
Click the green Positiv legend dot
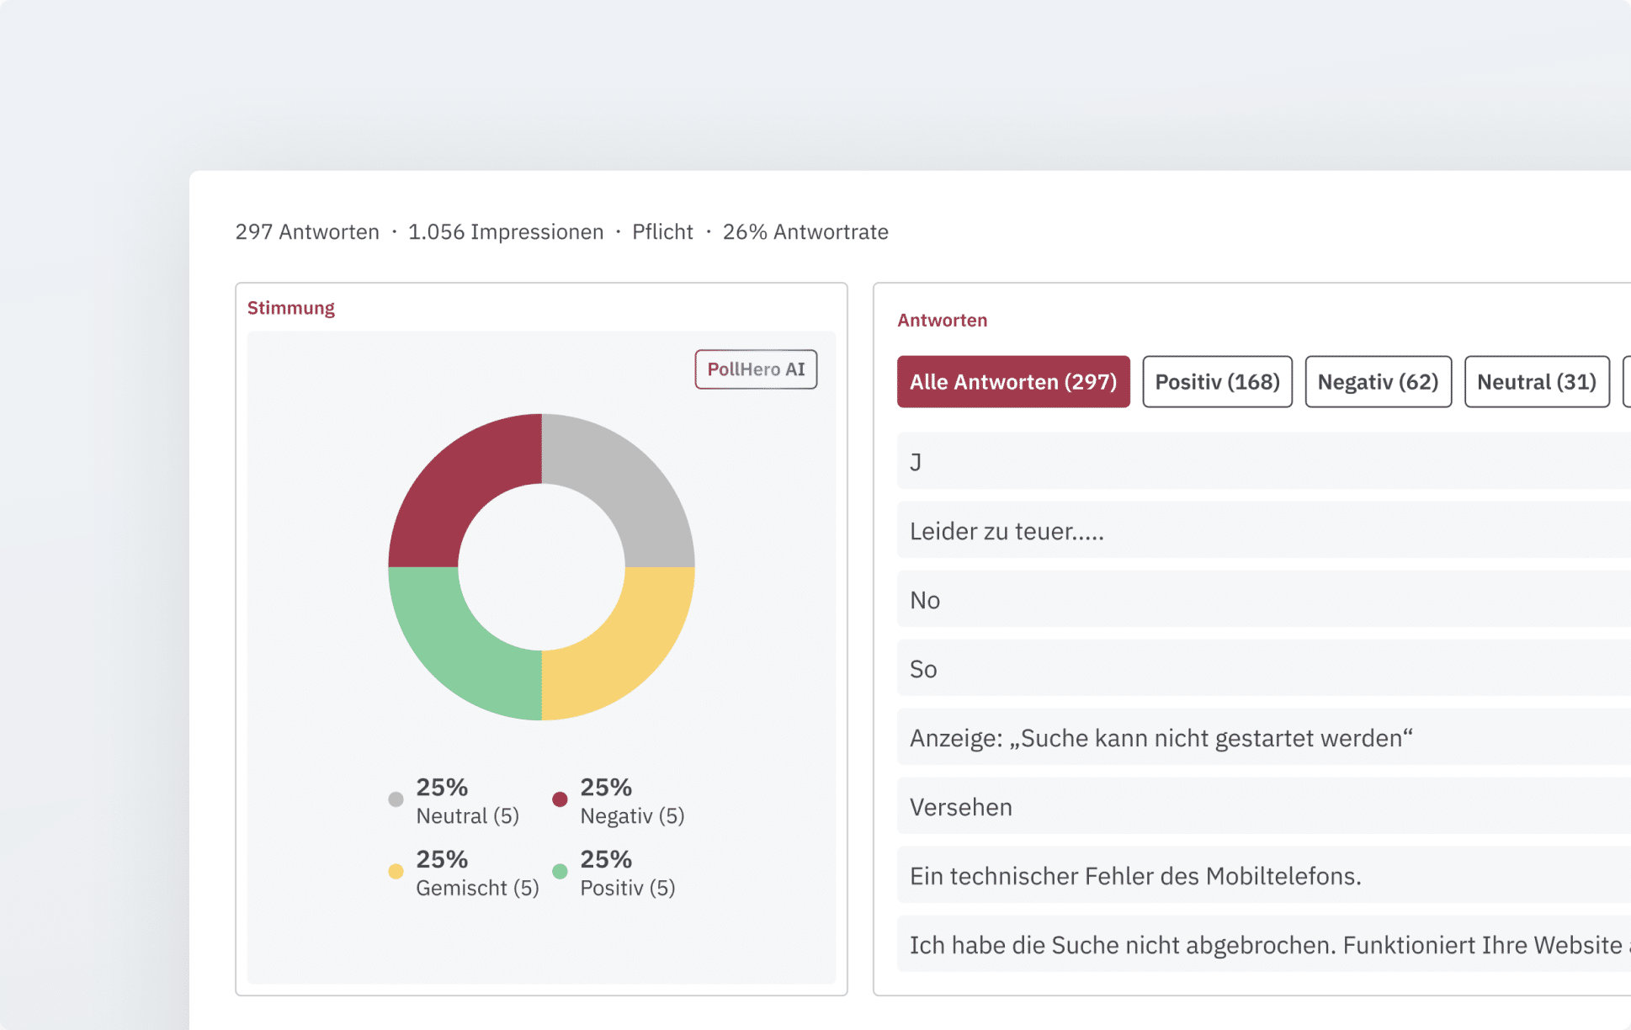(560, 872)
